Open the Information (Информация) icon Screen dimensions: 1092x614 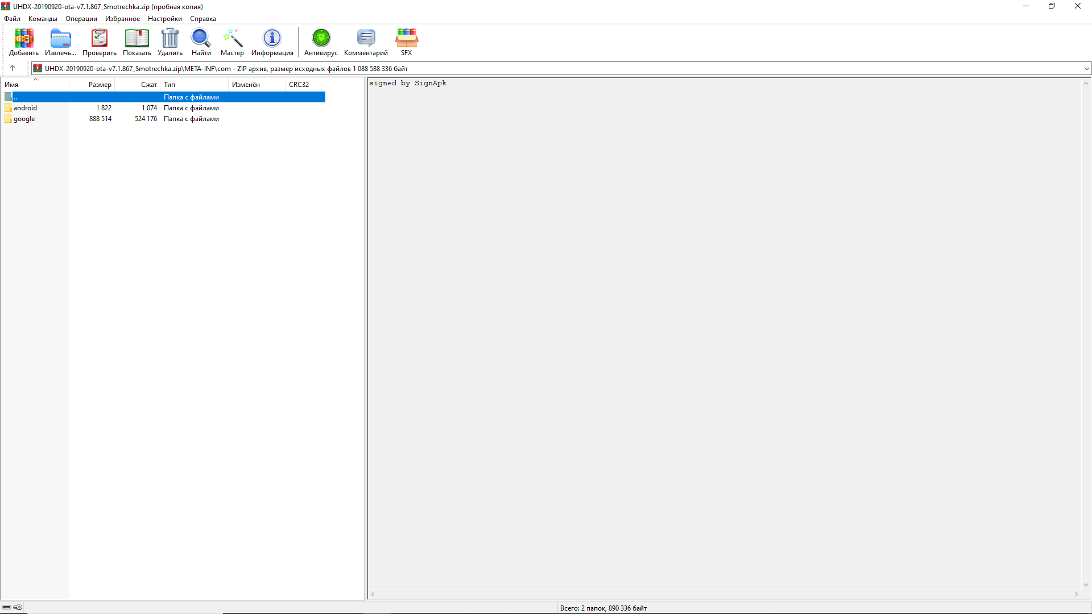pos(272,43)
